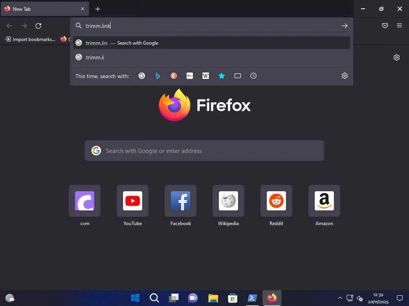Open PowerShell from taskbar
The width and height of the screenshot is (409, 306).
click(252, 298)
